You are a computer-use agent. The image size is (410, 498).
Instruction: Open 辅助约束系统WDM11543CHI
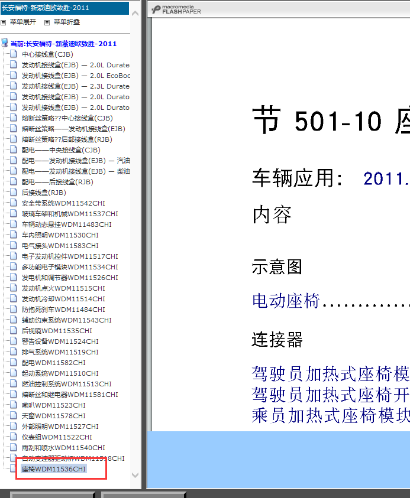67,320
